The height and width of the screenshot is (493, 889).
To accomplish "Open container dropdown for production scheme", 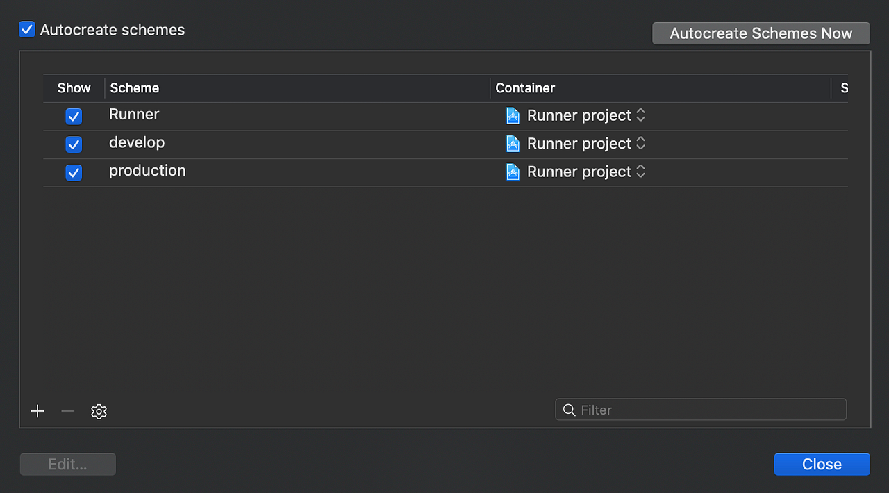I will click(x=640, y=172).
